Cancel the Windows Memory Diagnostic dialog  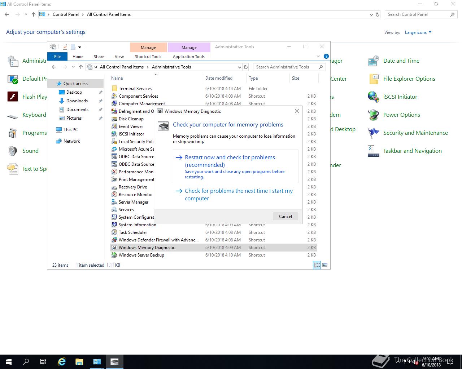point(286,217)
